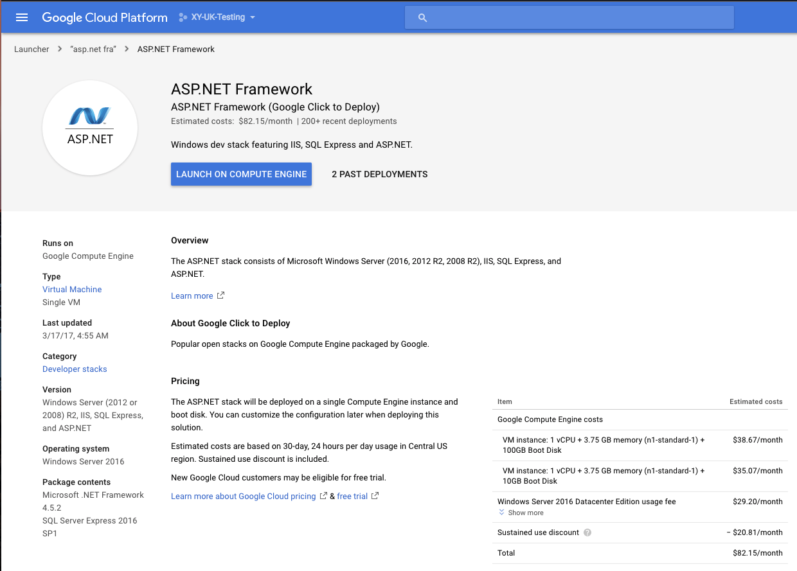Image resolution: width=797 pixels, height=571 pixels.
Task: Open Learn more about Google Cloud pricing
Action: point(244,496)
